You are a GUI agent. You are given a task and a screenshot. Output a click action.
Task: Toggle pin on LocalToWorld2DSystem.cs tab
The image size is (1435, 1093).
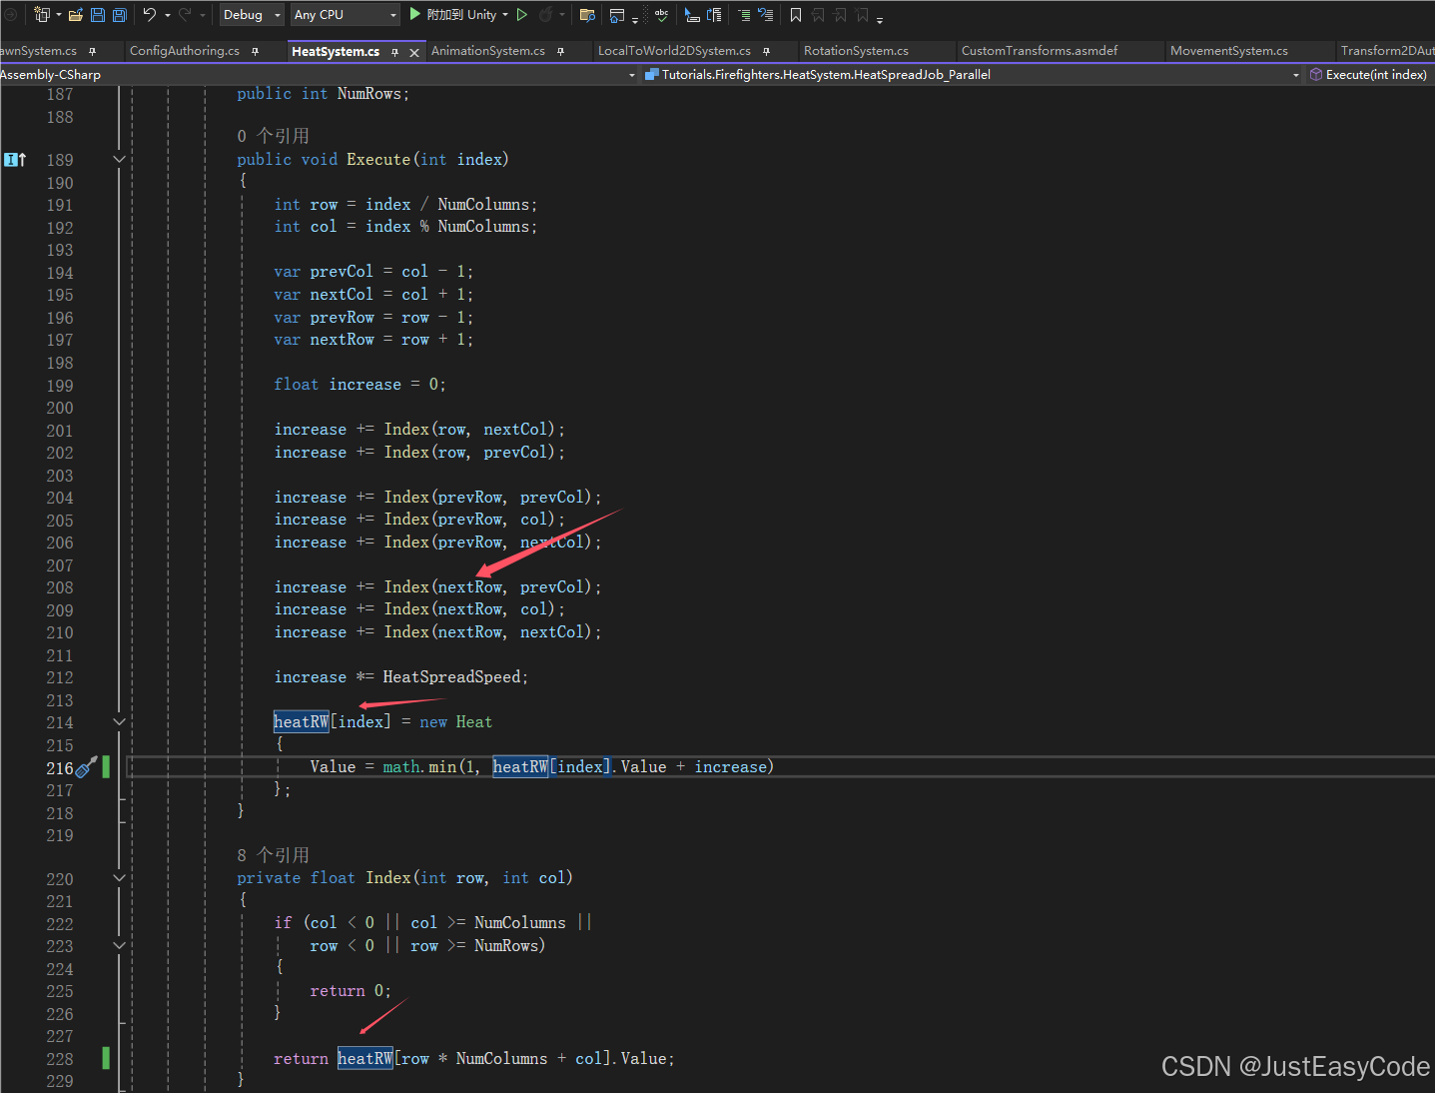point(767,51)
